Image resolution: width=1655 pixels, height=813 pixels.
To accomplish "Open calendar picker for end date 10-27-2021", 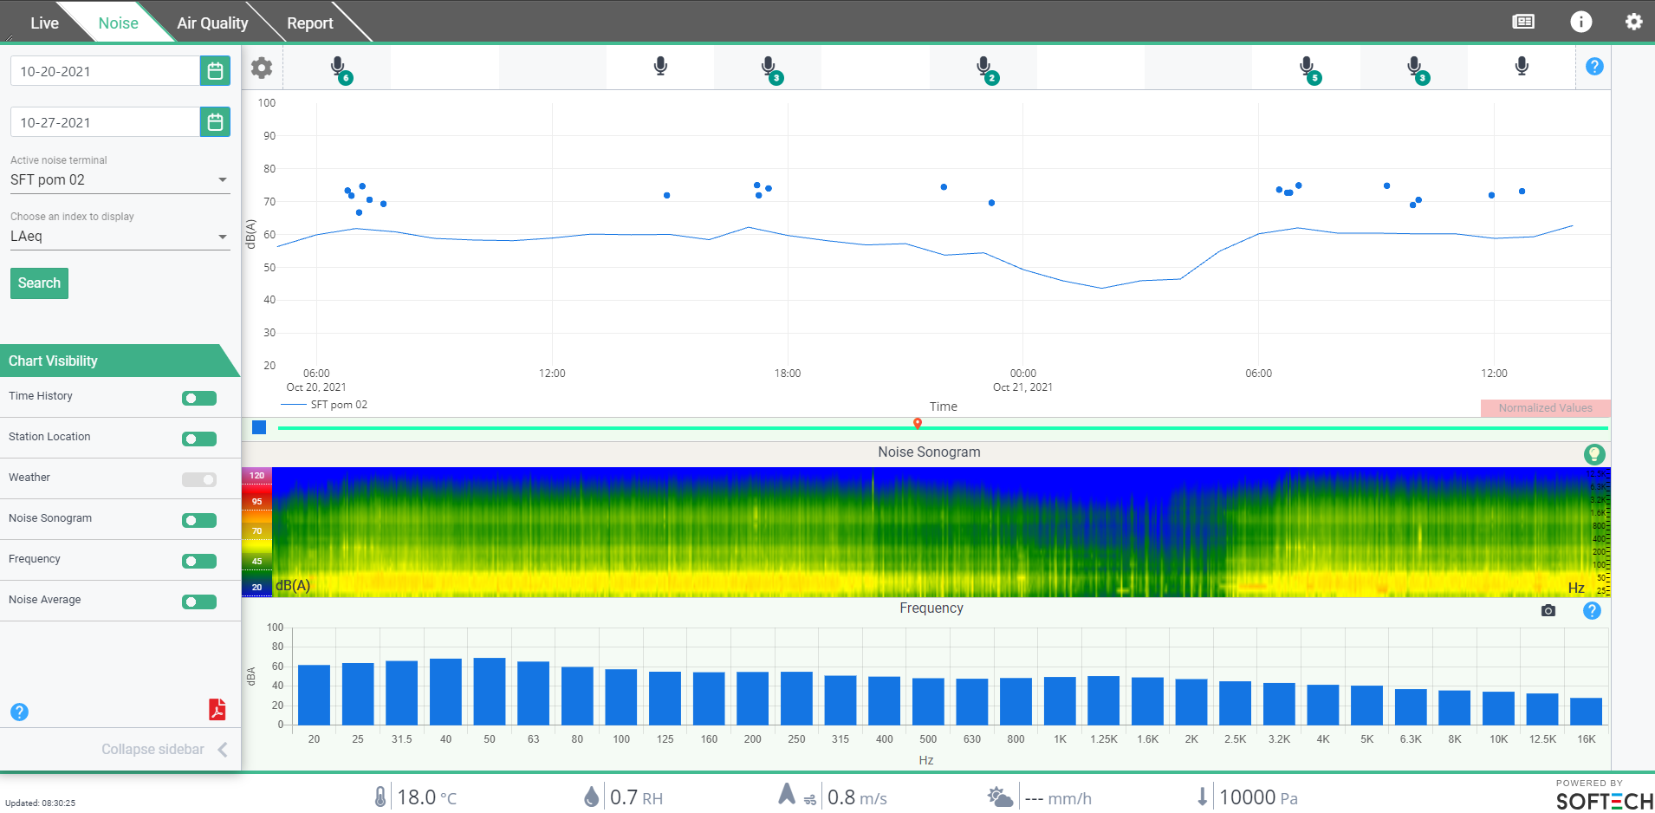I will 215,122.
